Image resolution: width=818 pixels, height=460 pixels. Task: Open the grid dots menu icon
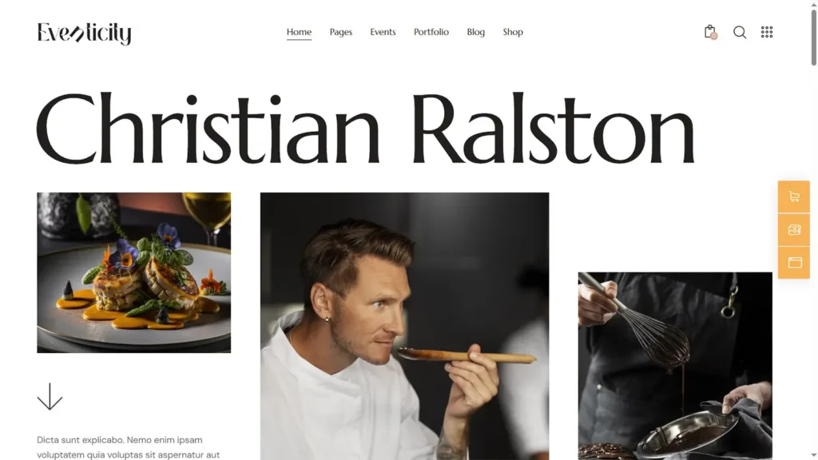pos(766,32)
